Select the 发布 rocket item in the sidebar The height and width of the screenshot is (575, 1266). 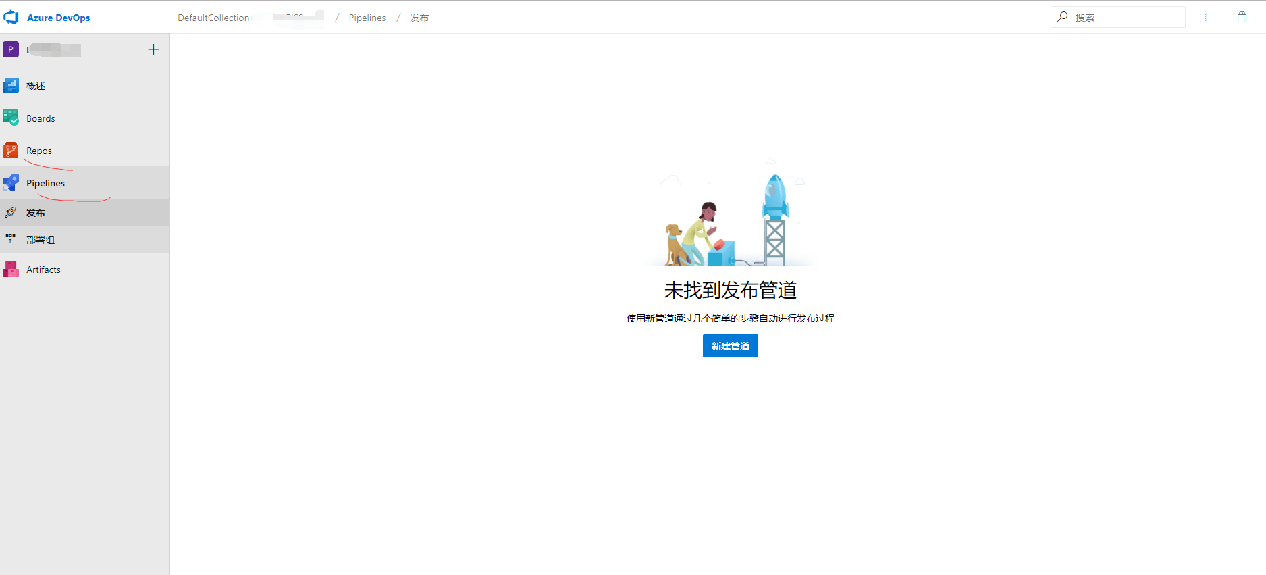(36, 213)
